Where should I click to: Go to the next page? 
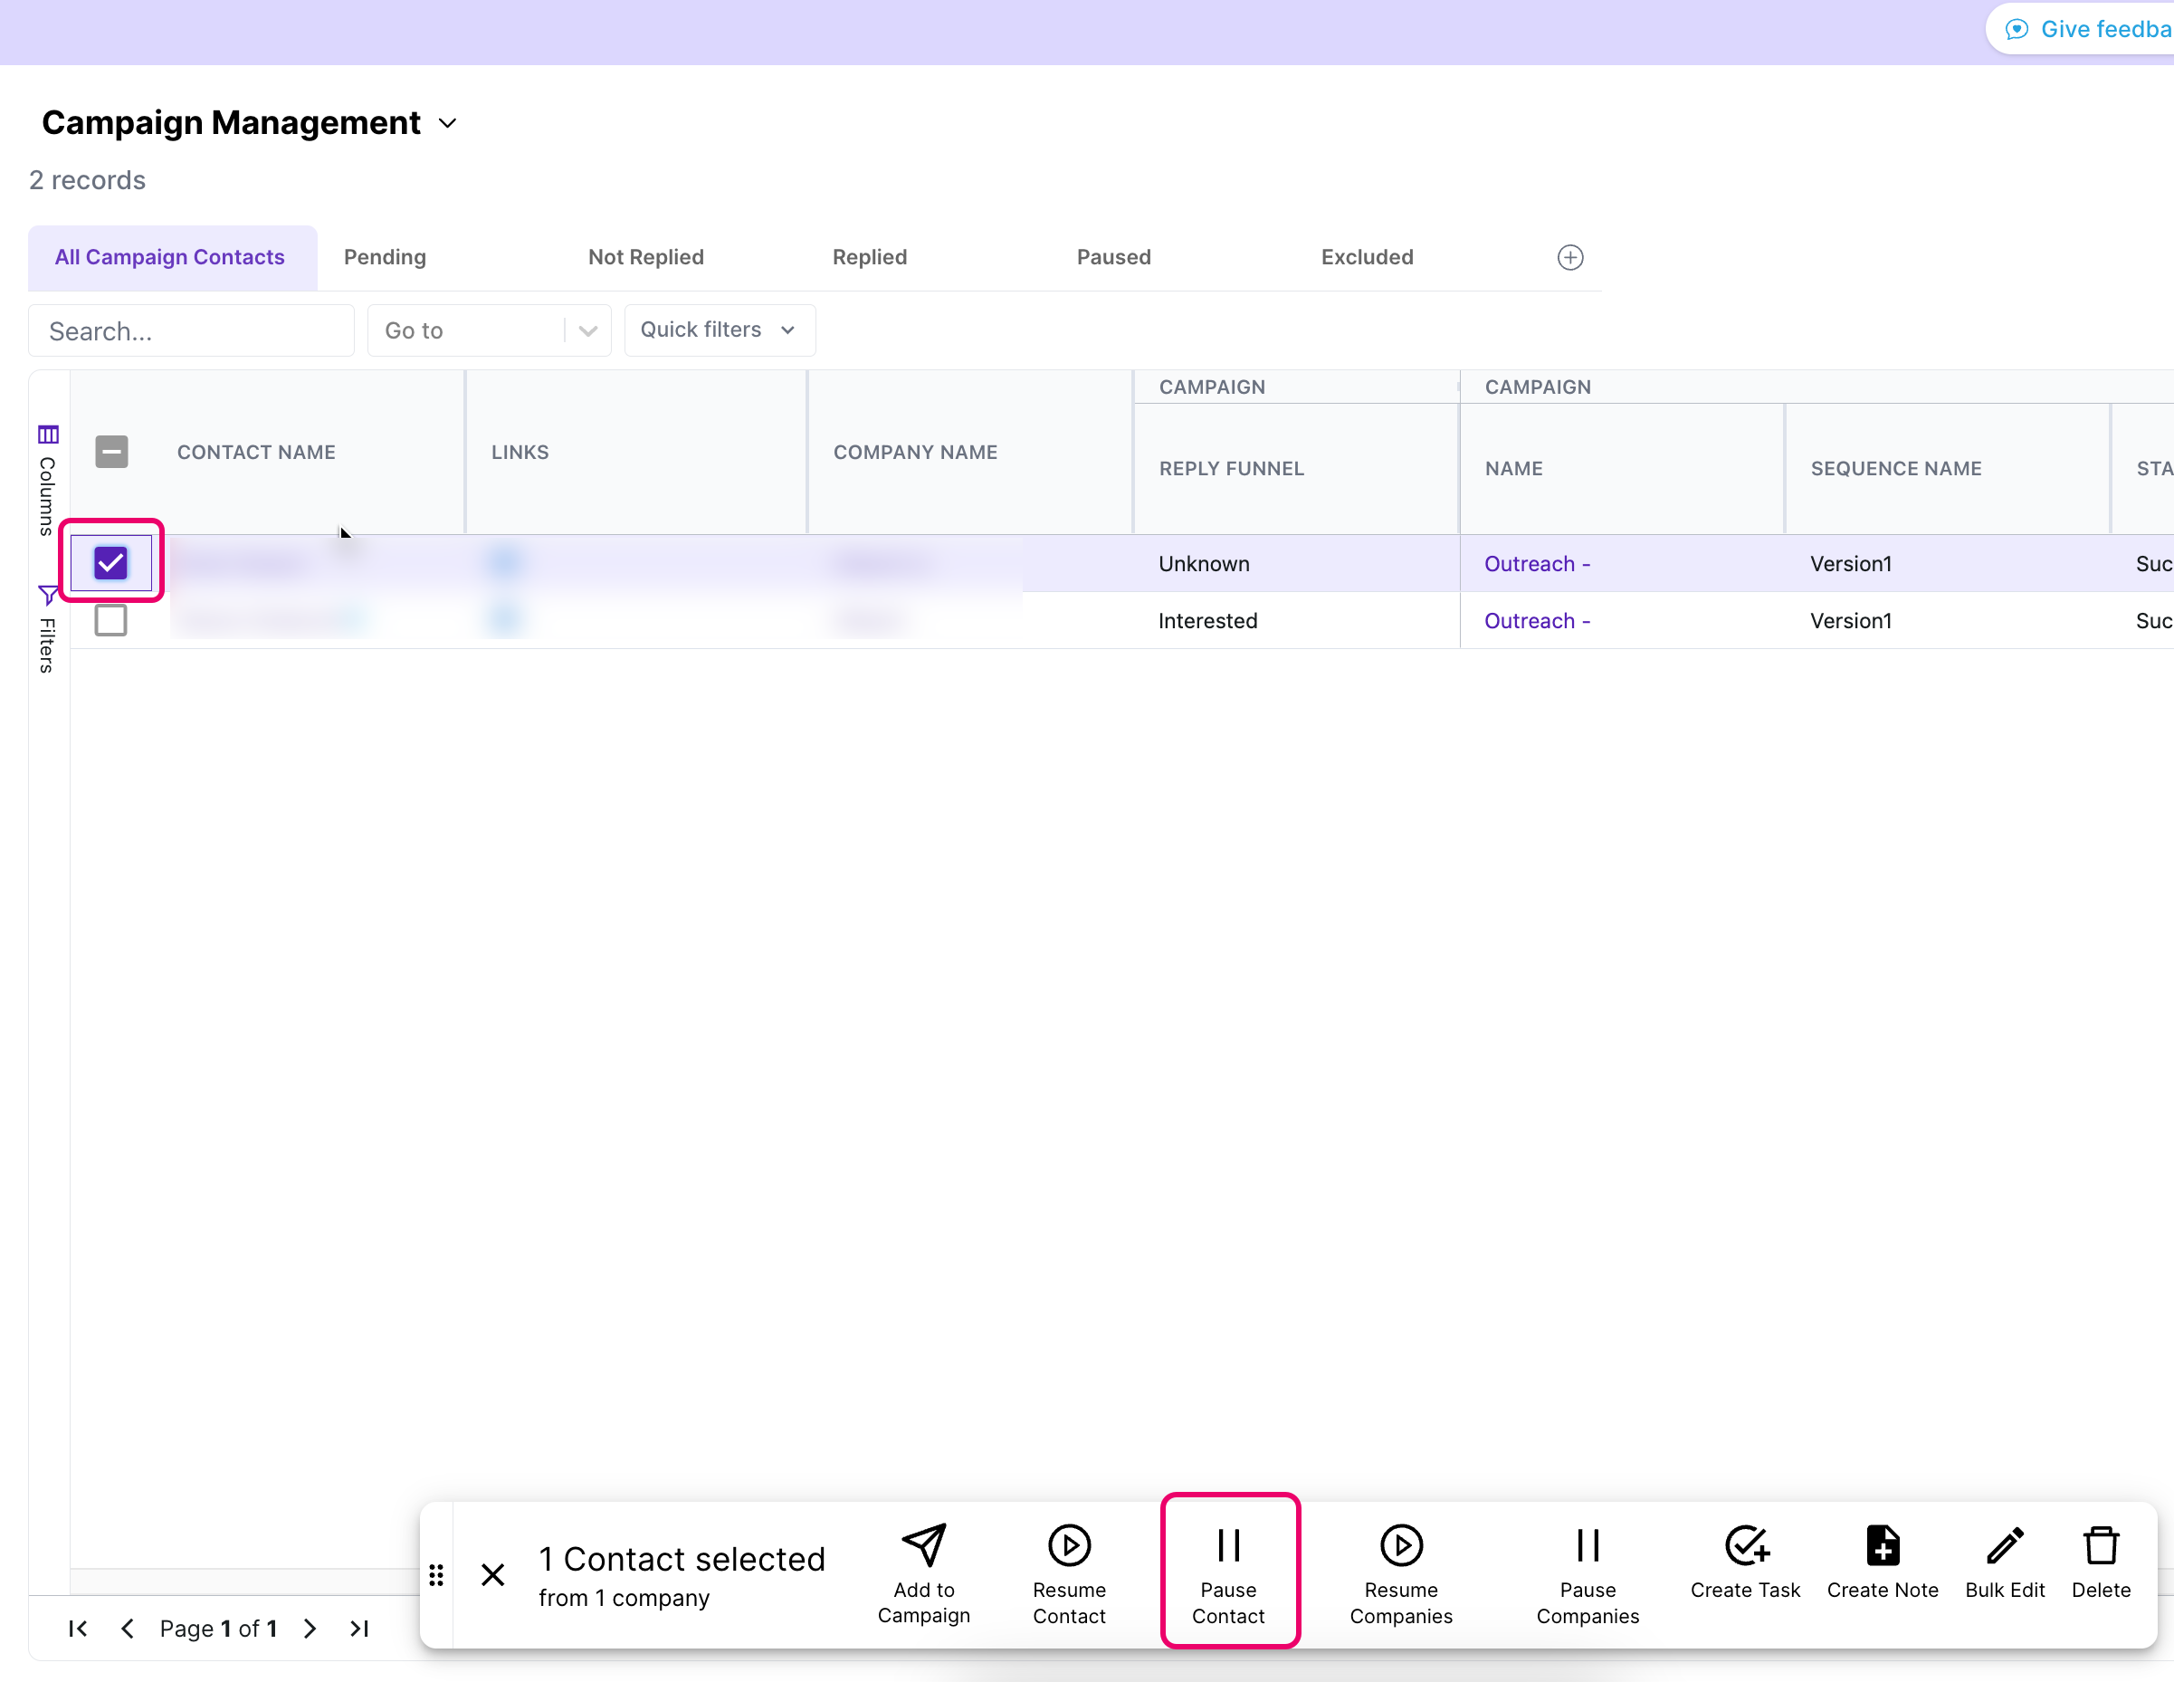310,1629
